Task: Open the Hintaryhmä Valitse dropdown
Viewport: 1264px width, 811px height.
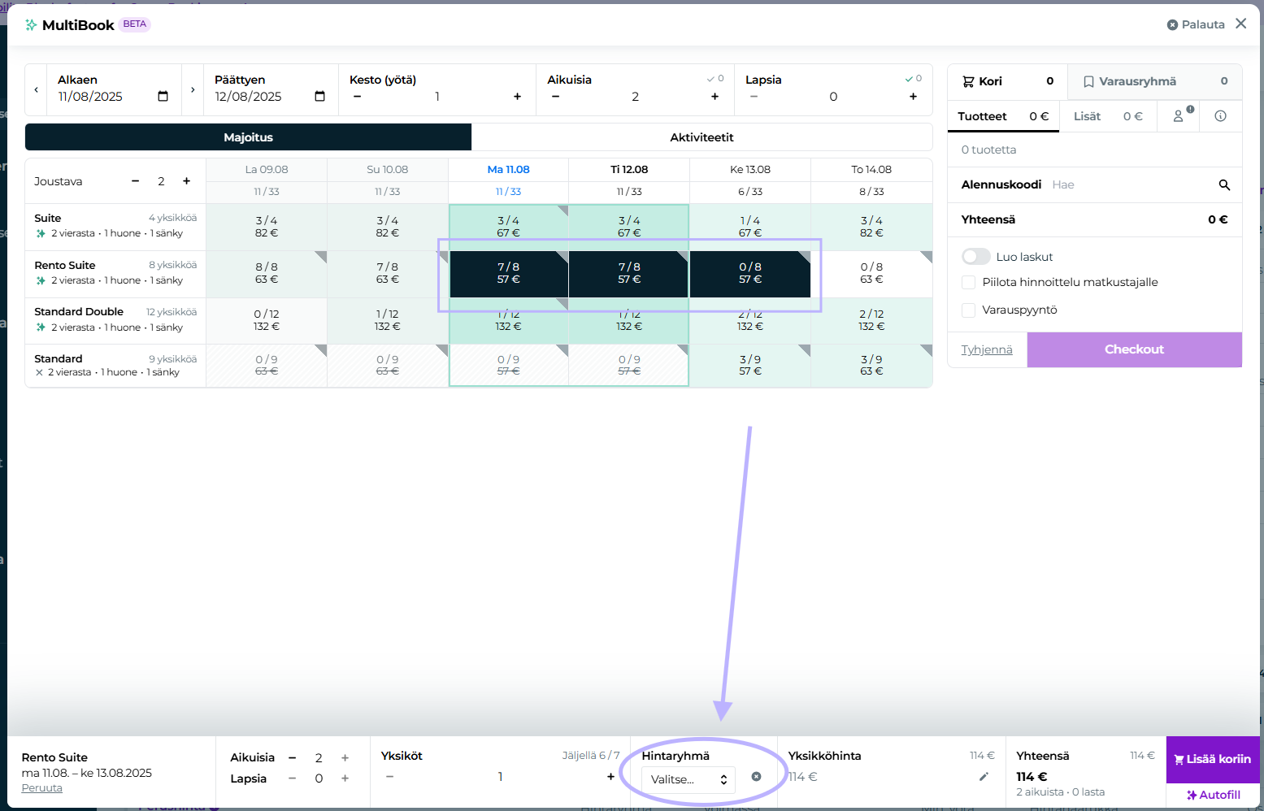Action: pyautogui.click(x=688, y=779)
